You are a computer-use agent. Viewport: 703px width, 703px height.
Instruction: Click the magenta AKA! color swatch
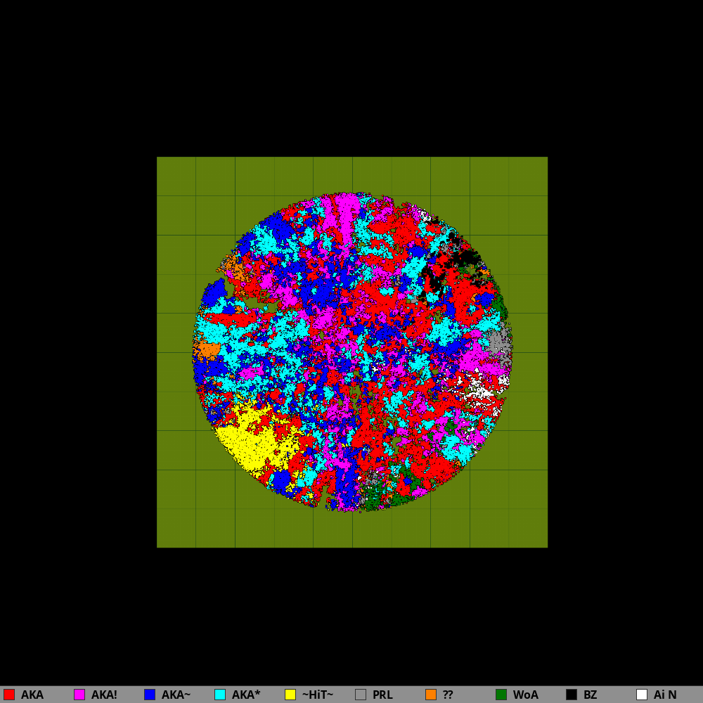coord(79,695)
